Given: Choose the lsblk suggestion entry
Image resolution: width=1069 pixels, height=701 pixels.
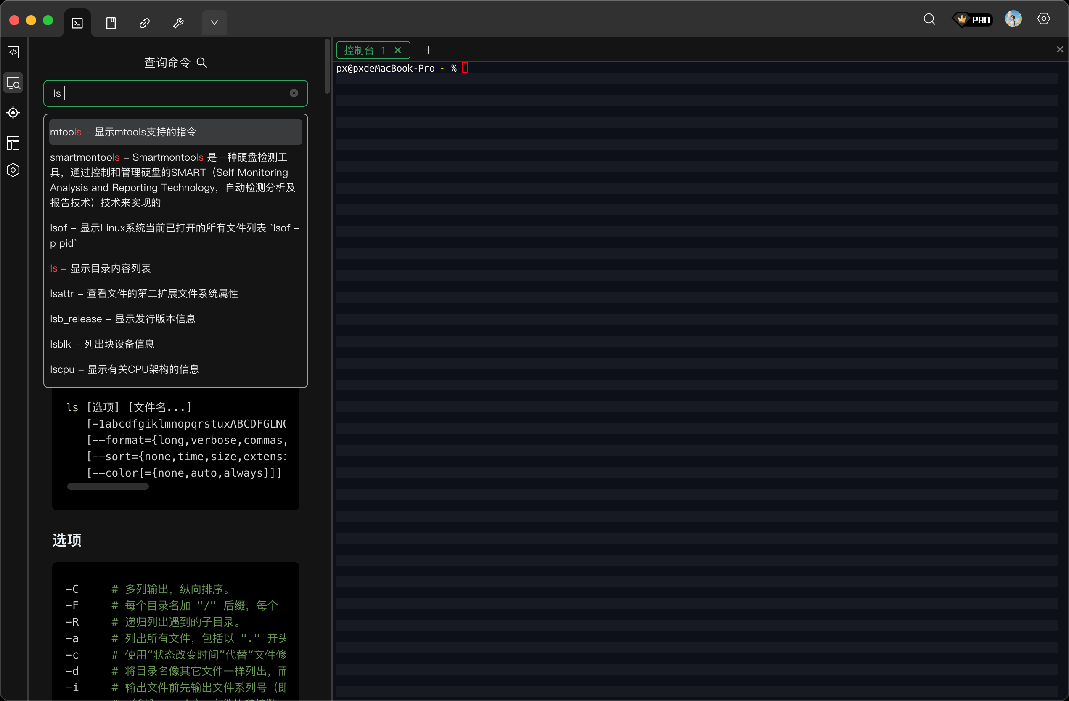Looking at the screenshot, I should pos(102,344).
